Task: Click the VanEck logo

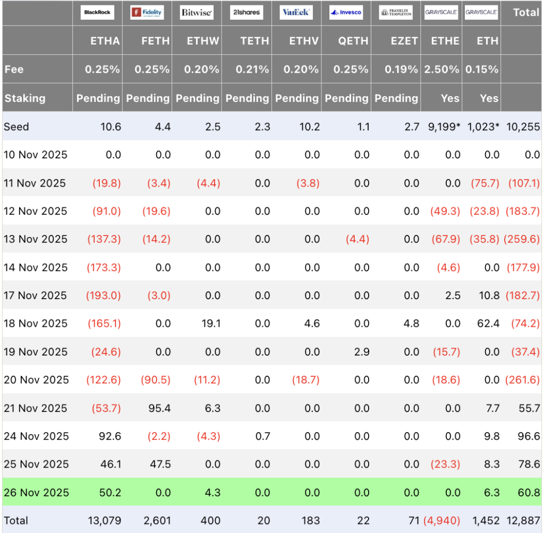Action: click(x=296, y=12)
